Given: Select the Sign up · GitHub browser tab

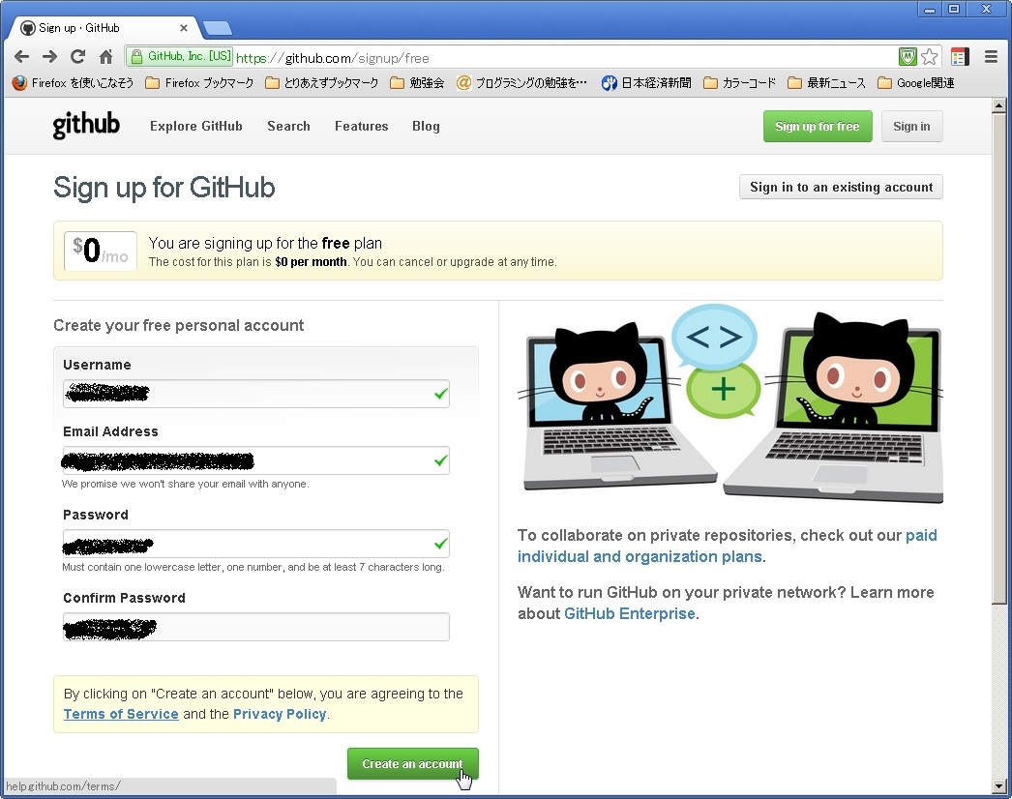Looking at the screenshot, I should (x=104, y=28).
